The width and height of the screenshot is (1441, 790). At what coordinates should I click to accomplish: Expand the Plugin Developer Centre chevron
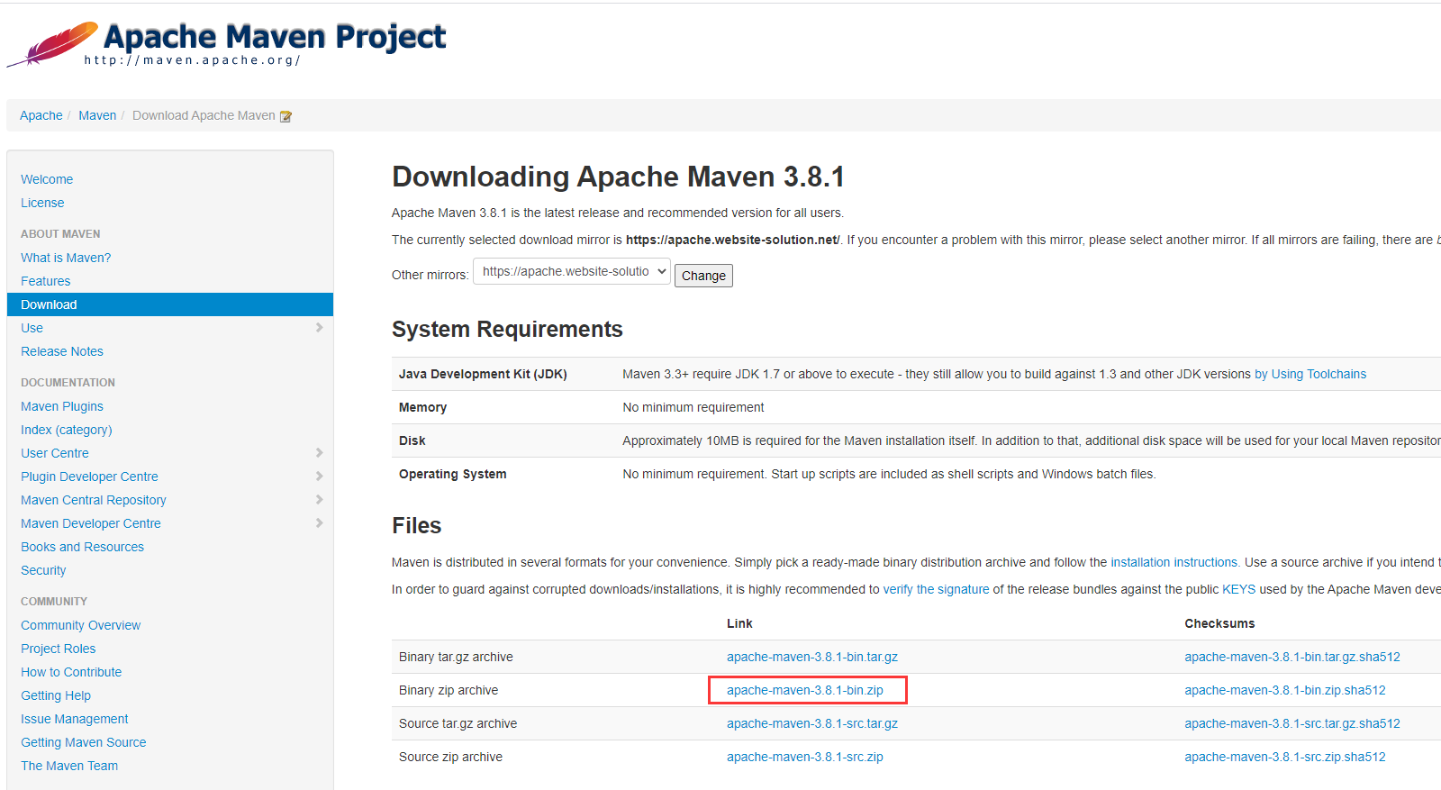tap(319, 477)
